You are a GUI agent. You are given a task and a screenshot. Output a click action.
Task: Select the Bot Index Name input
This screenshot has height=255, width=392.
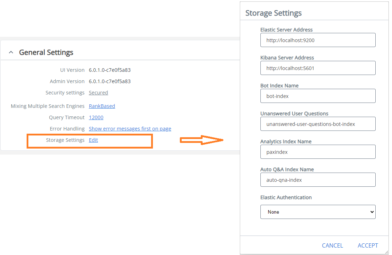click(318, 96)
